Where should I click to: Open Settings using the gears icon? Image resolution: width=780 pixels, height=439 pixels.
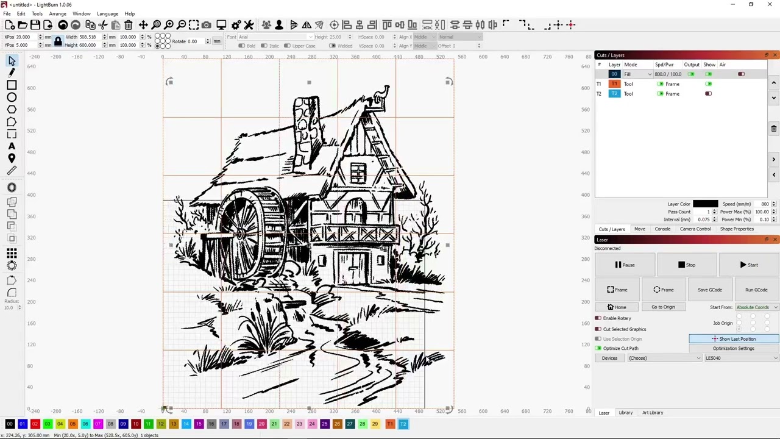pos(236,25)
